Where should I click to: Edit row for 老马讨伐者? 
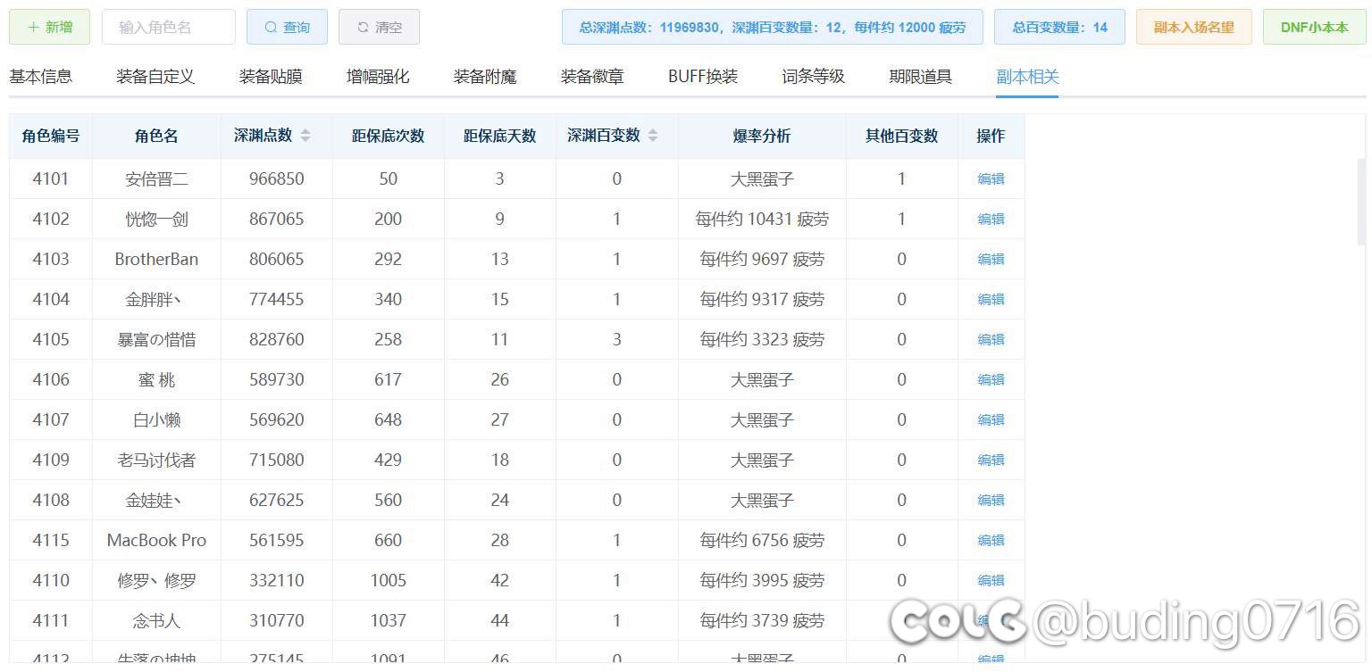point(991,460)
